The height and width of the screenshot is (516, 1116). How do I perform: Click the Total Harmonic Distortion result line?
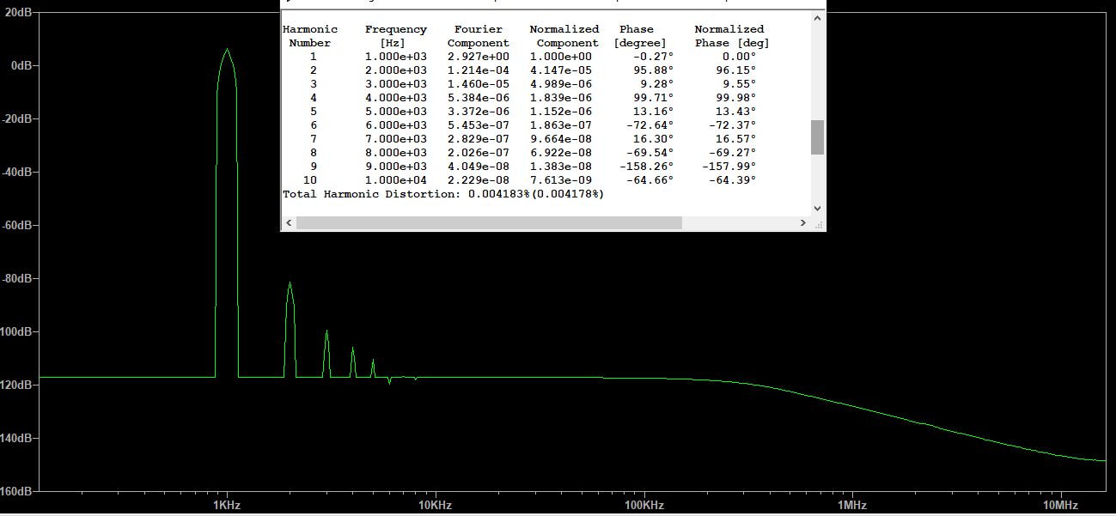pos(443,194)
